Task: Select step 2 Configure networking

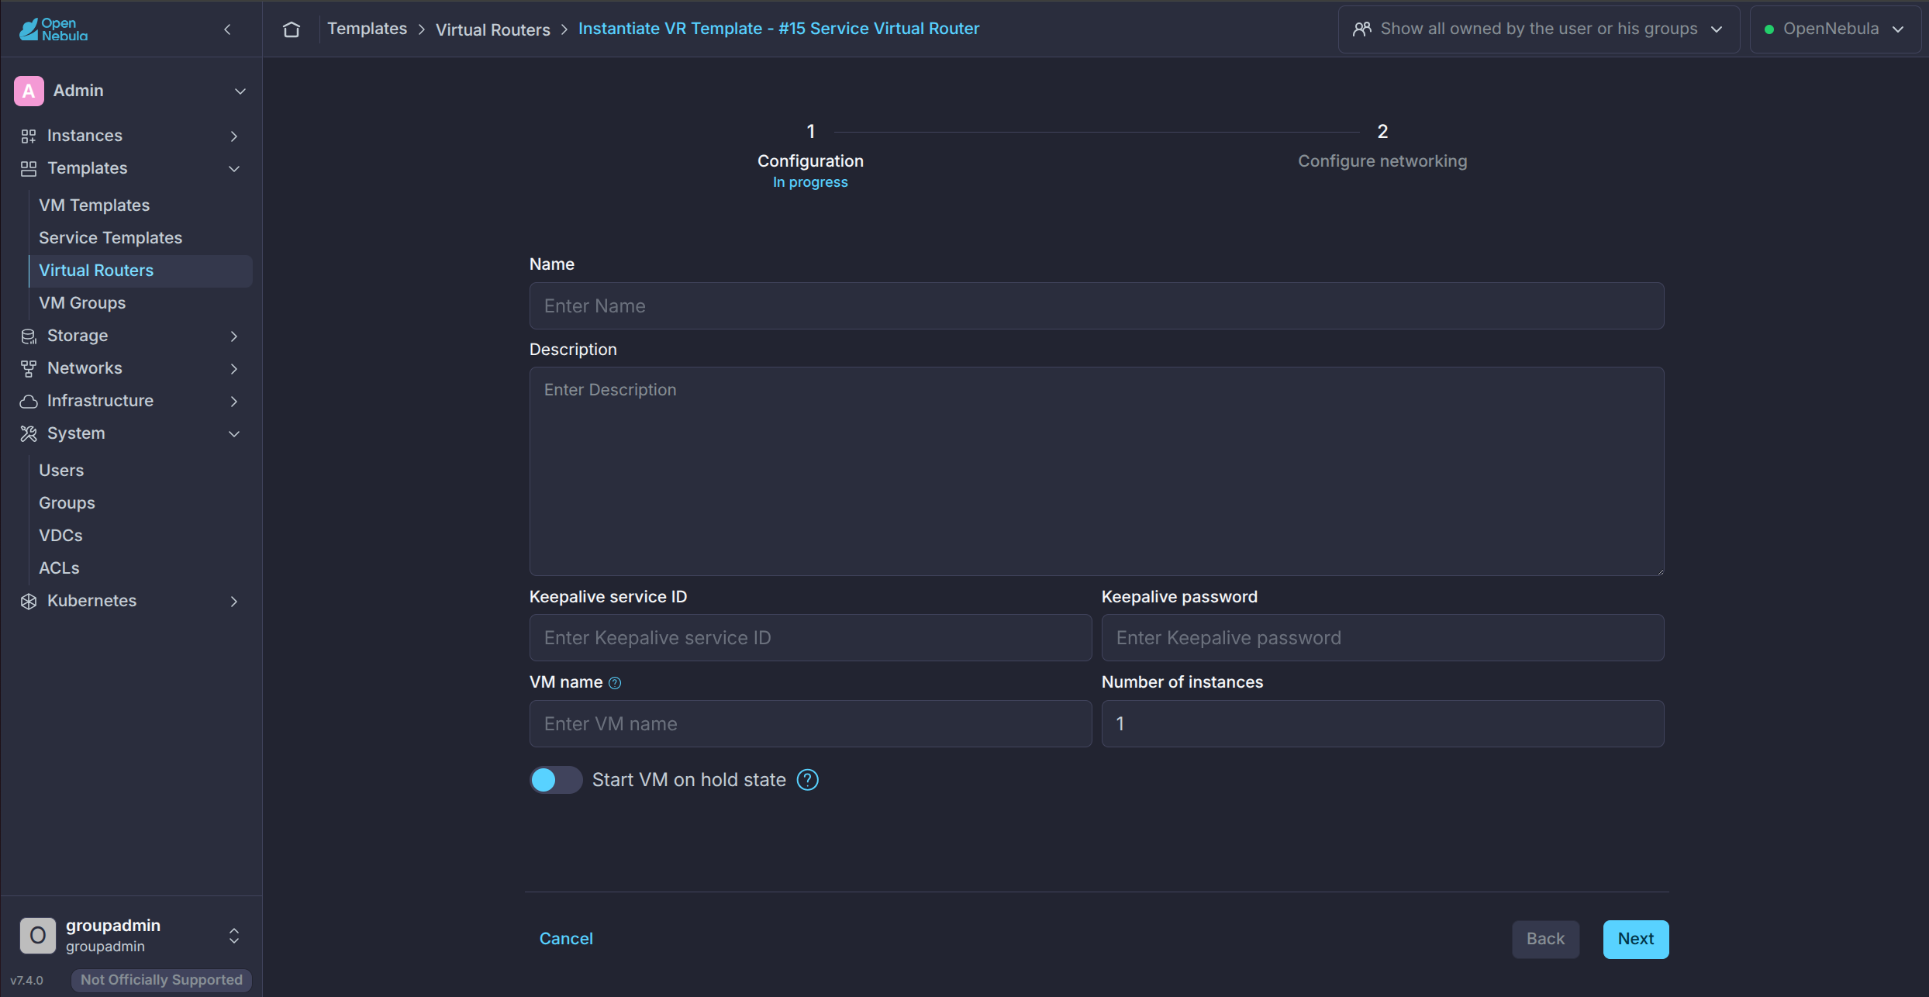Action: tap(1382, 147)
